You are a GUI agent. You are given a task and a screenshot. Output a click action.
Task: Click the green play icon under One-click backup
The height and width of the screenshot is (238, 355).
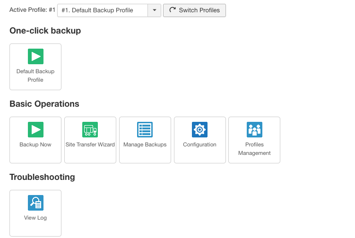[35, 57]
